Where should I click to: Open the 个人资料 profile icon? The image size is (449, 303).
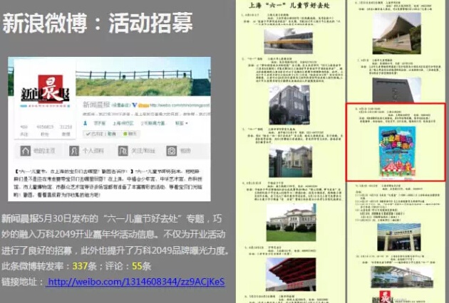[x=74, y=151]
